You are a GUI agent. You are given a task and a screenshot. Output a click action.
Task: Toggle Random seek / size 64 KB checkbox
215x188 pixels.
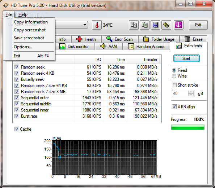[17, 86]
